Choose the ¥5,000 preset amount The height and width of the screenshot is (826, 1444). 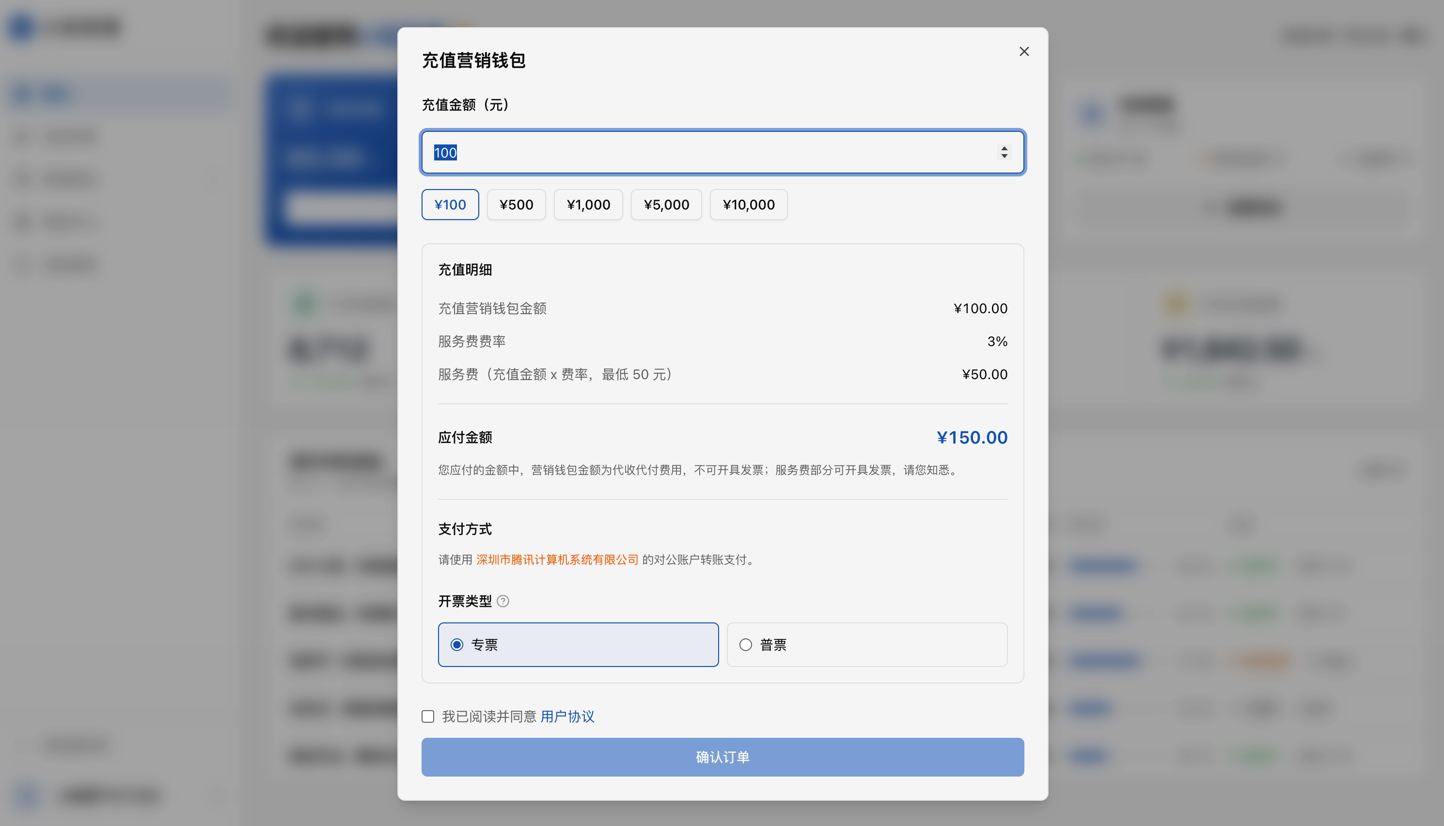point(666,205)
